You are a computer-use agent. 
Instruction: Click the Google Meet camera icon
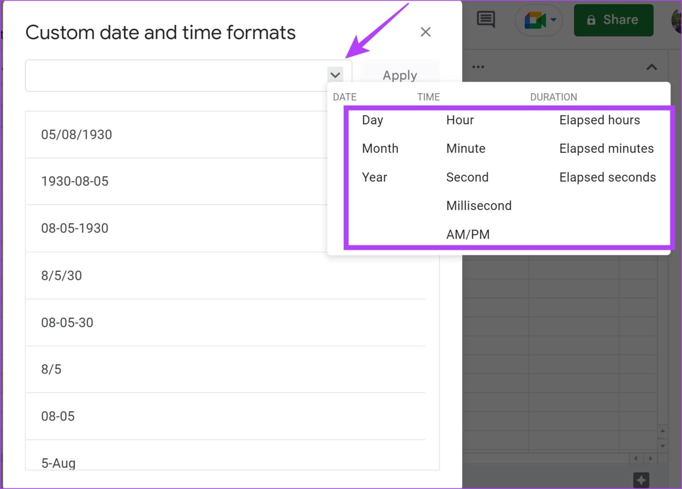pyautogui.click(x=535, y=20)
